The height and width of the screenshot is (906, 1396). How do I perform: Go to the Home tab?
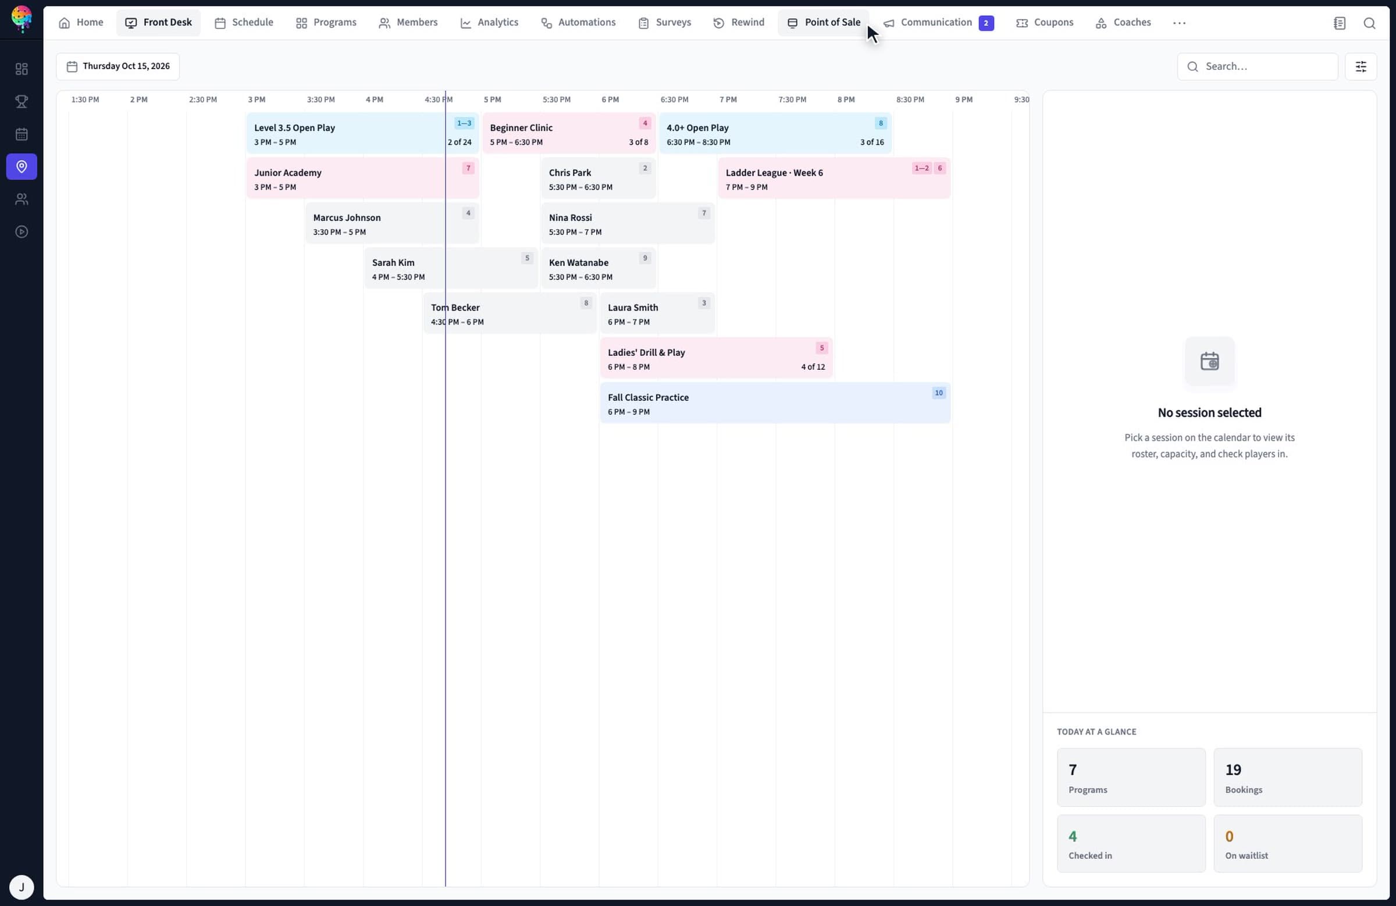coord(81,23)
